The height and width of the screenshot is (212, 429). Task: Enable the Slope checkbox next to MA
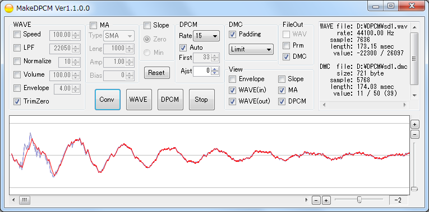point(147,25)
